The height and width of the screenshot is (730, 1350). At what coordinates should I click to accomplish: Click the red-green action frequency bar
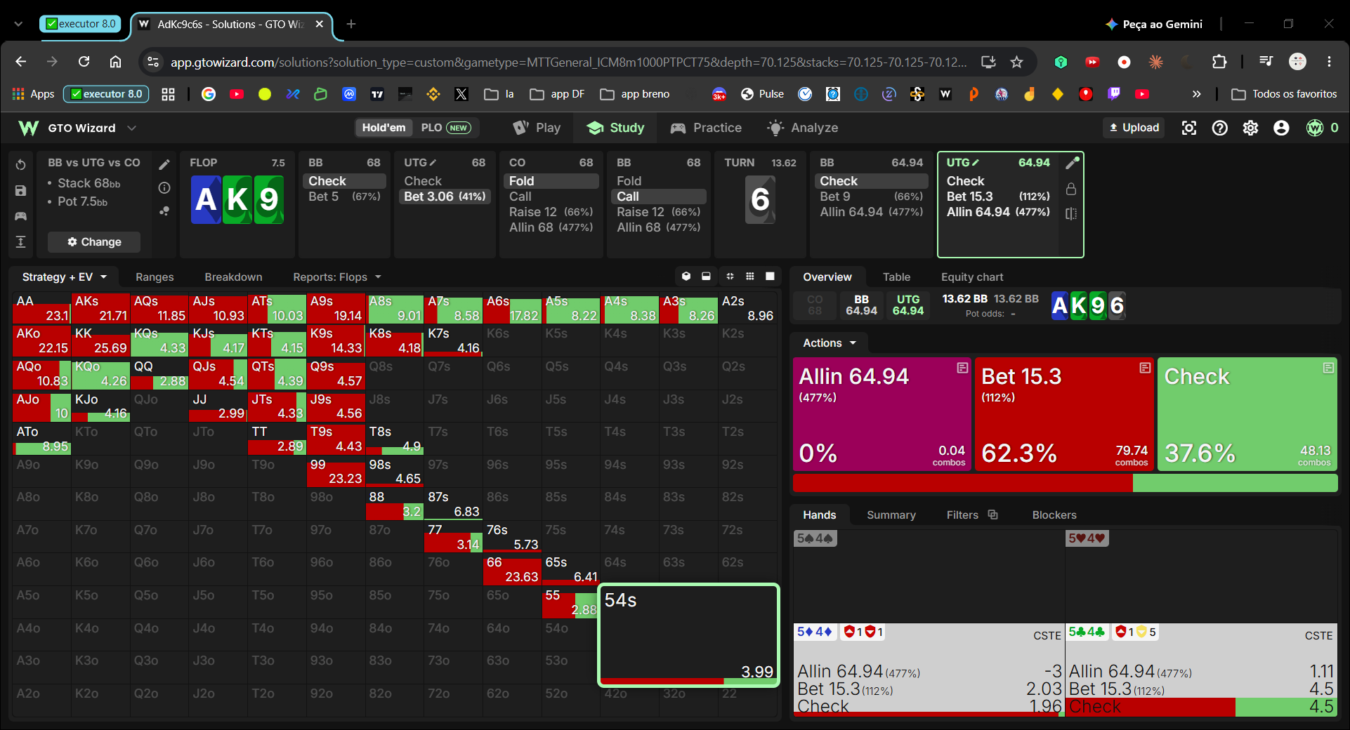point(1065,483)
